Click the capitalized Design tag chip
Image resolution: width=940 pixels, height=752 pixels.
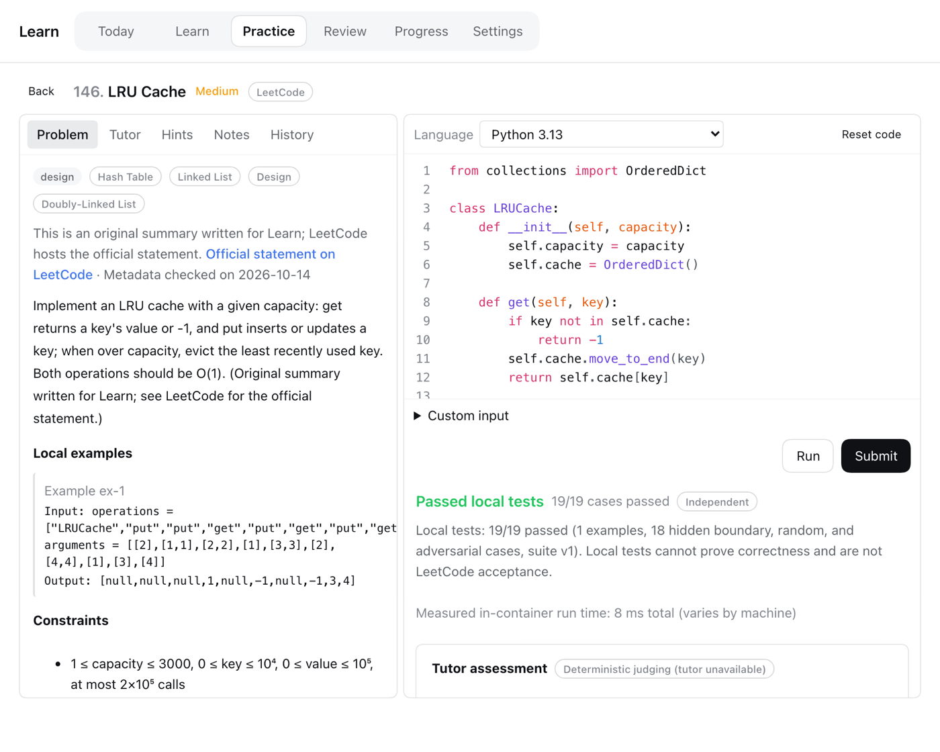(274, 177)
